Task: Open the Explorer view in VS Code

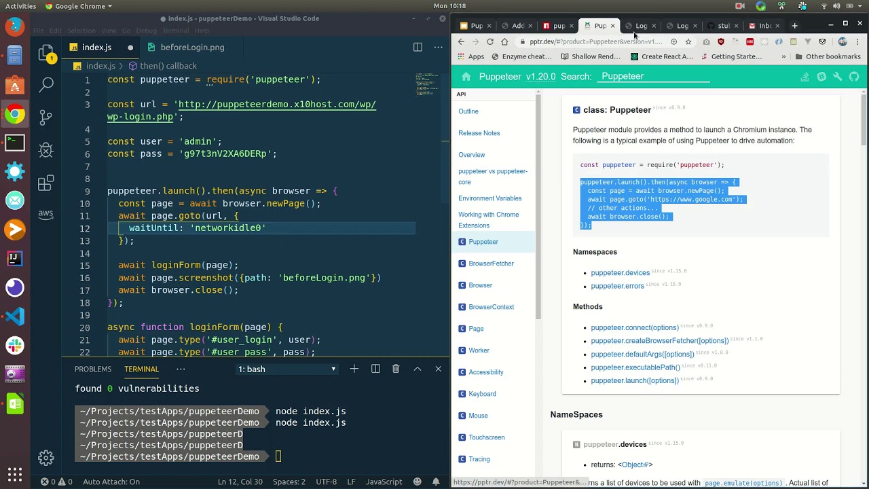Action: 46,53
